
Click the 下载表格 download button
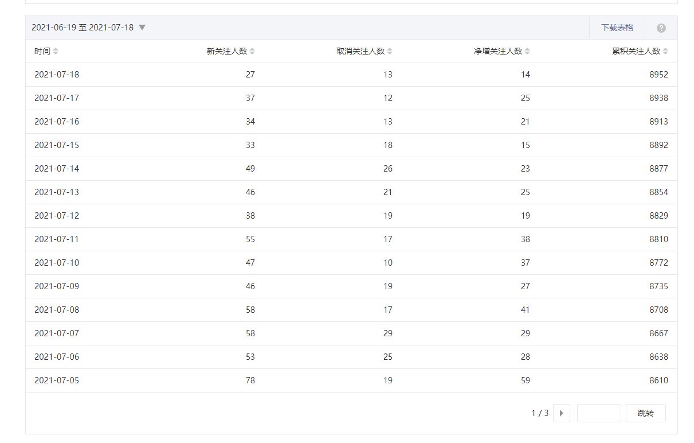click(x=617, y=28)
